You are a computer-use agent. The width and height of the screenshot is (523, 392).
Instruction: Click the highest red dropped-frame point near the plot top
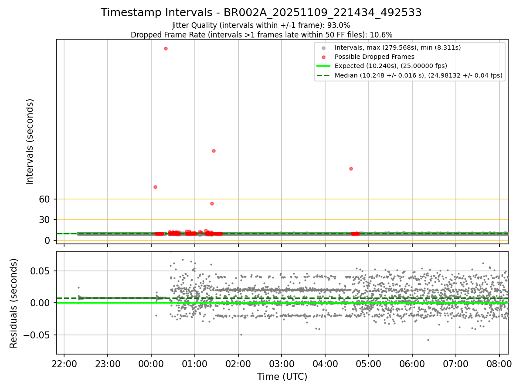coord(166,48)
